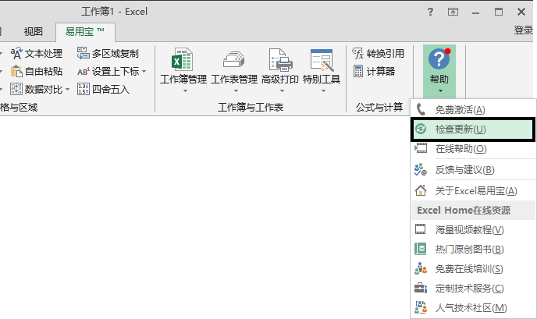Open 工作簿管理 workbook management
Image resolution: width=537 pixels, height=319 pixels.
[183, 70]
